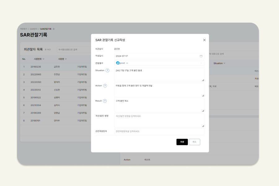Remove the 'good' tag via its x
279x186 pixels.
pos(127,63)
